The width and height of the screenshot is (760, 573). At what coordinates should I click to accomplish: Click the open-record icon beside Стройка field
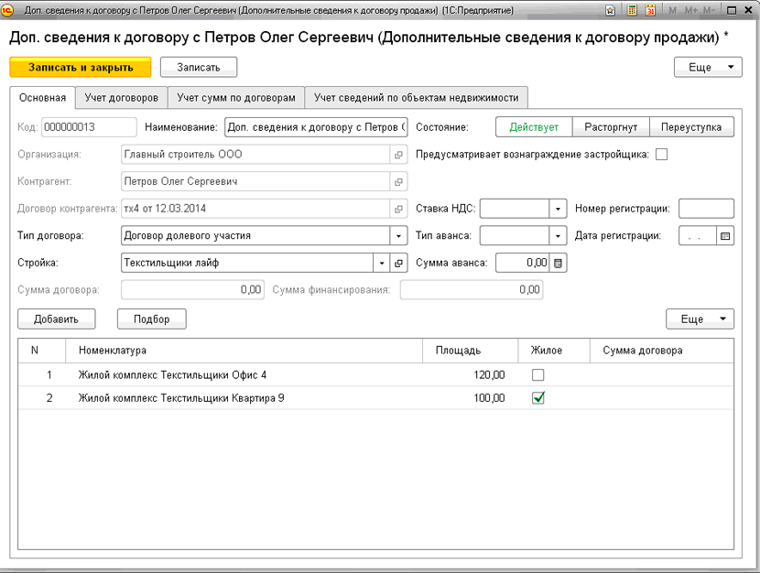[x=398, y=263]
